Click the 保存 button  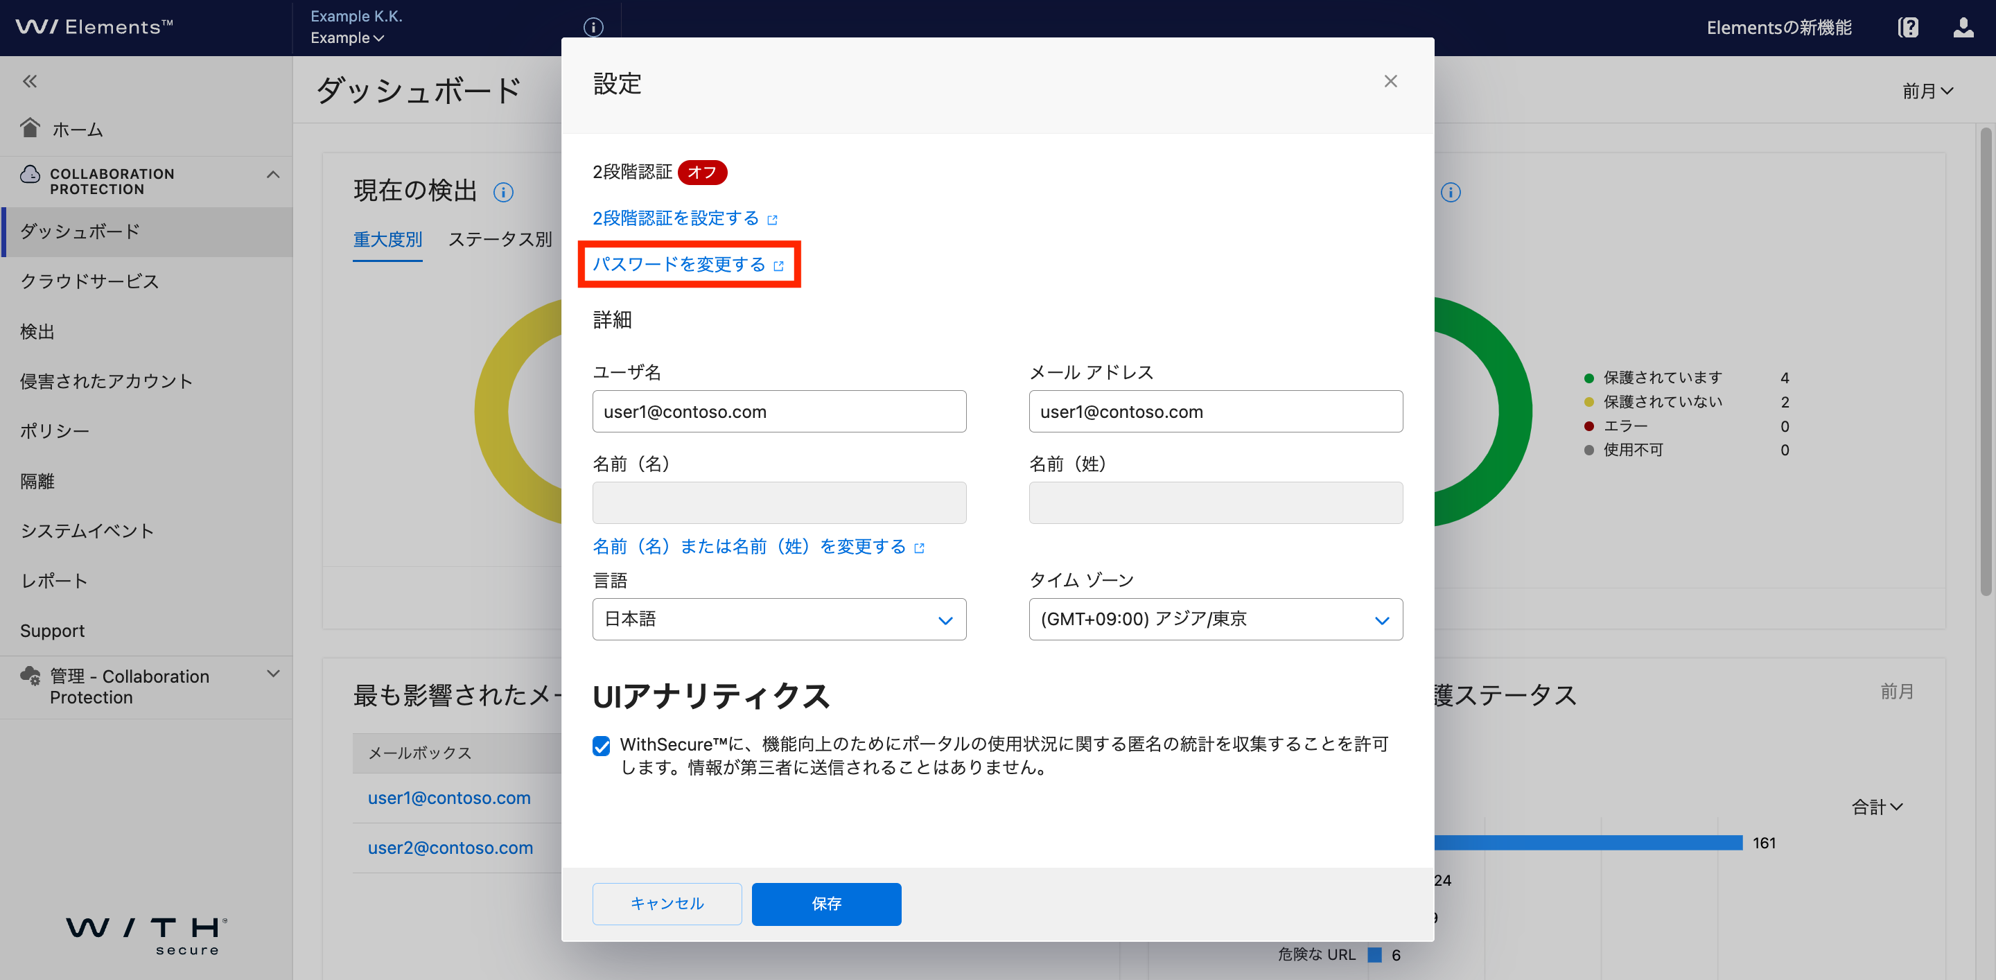(x=826, y=903)
